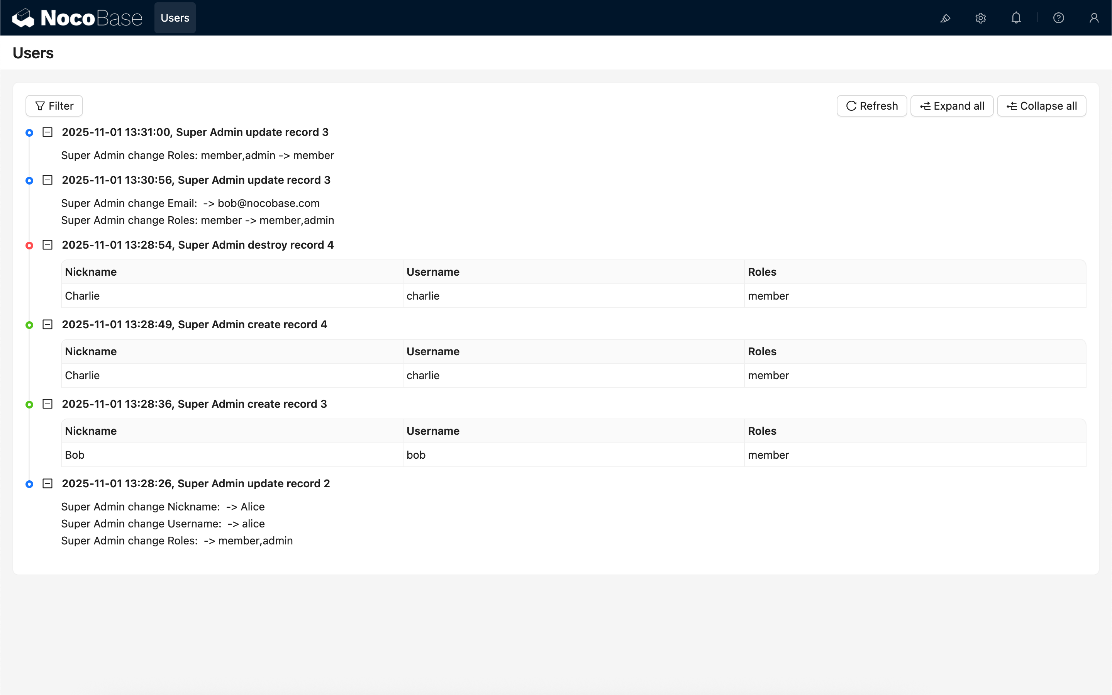
Task: Open the Users menu tab
Action: [x=175, y=18]
